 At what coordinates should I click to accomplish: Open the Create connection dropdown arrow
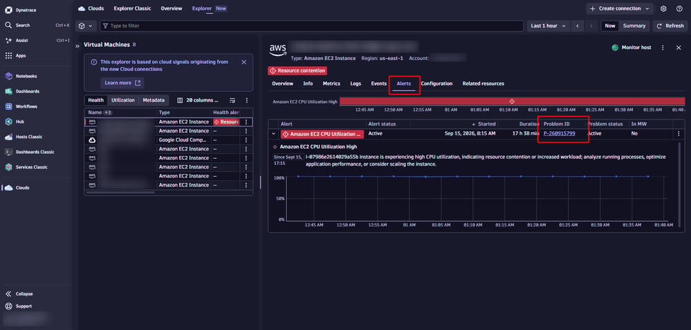coord(647,8)
